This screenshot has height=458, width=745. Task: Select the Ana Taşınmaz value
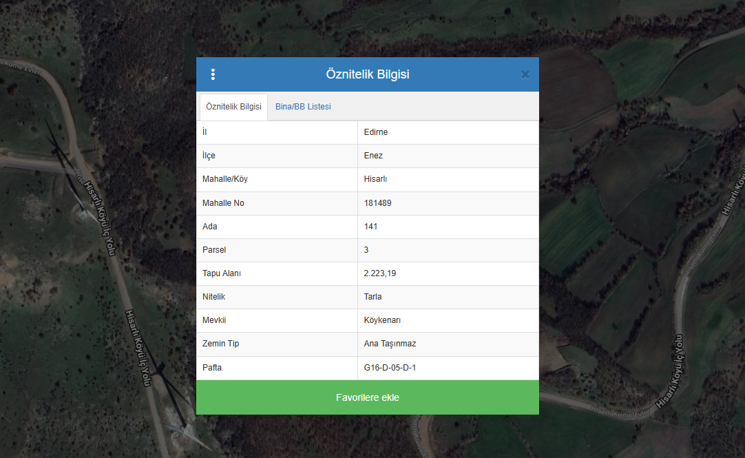(390, 344)
